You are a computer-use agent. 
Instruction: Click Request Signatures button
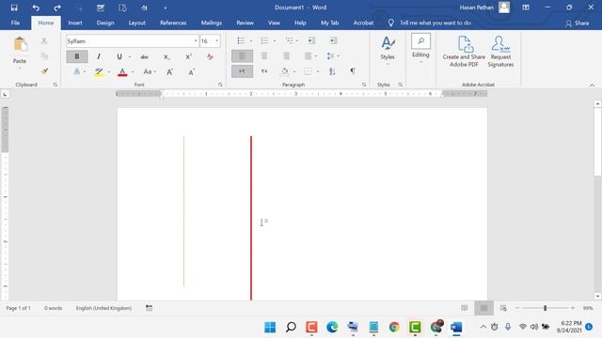coord(500,52)
